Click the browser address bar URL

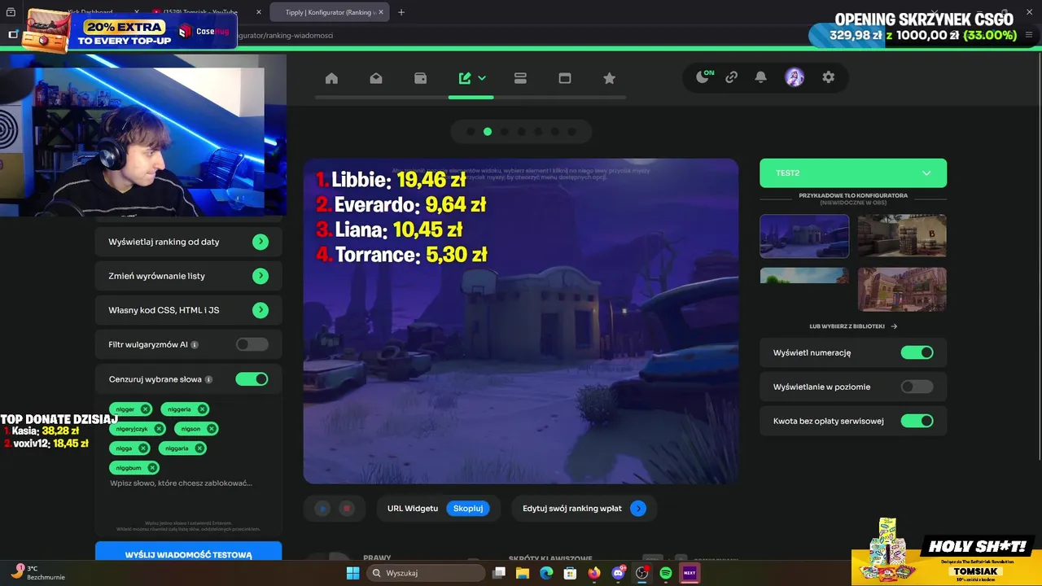[x=285, y=35]
